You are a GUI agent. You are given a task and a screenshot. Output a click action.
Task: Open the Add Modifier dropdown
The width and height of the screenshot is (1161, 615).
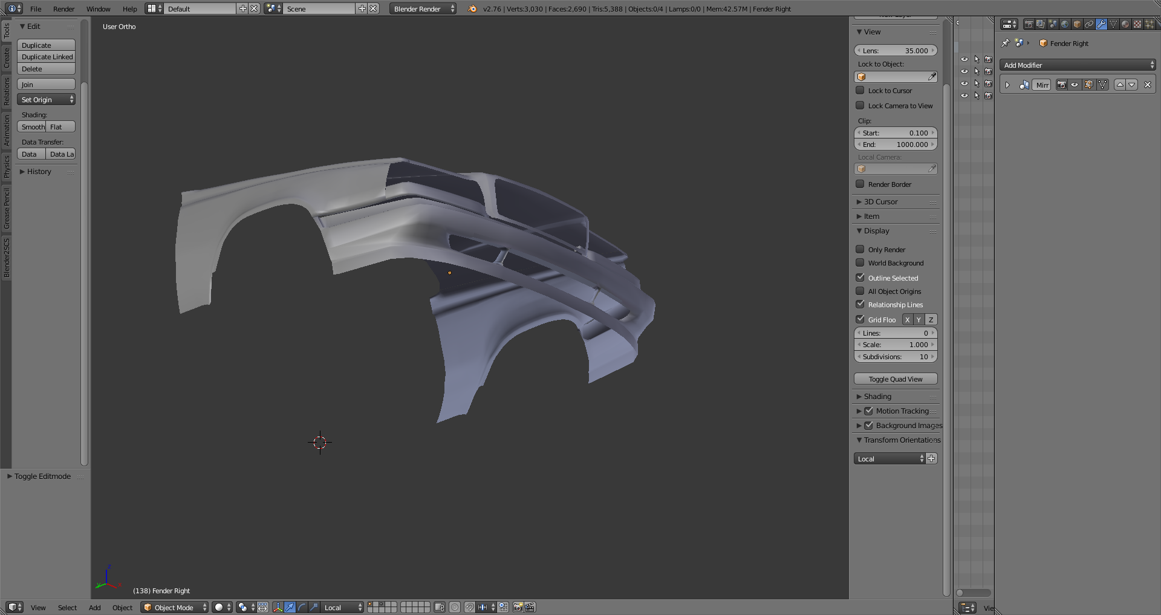[1077, 65]
